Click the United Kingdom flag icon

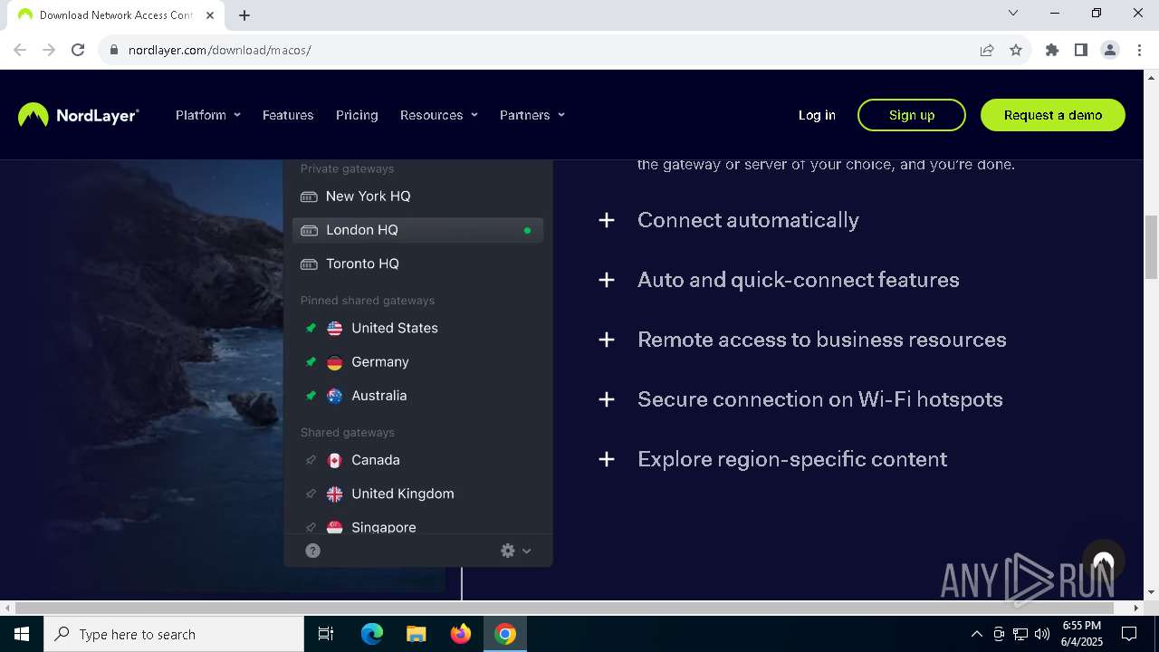pos(335,494)
